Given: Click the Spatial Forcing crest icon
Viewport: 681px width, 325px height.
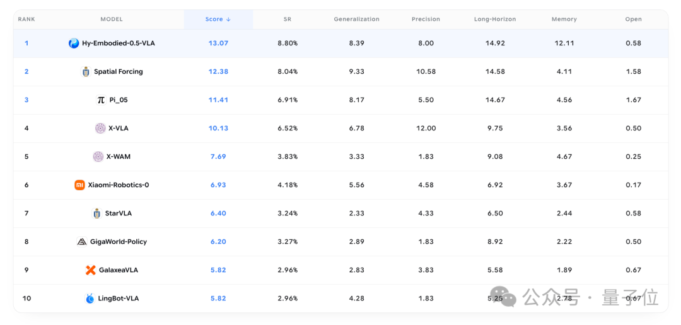Looking at the screenshot, I should [x=86, y=72].
